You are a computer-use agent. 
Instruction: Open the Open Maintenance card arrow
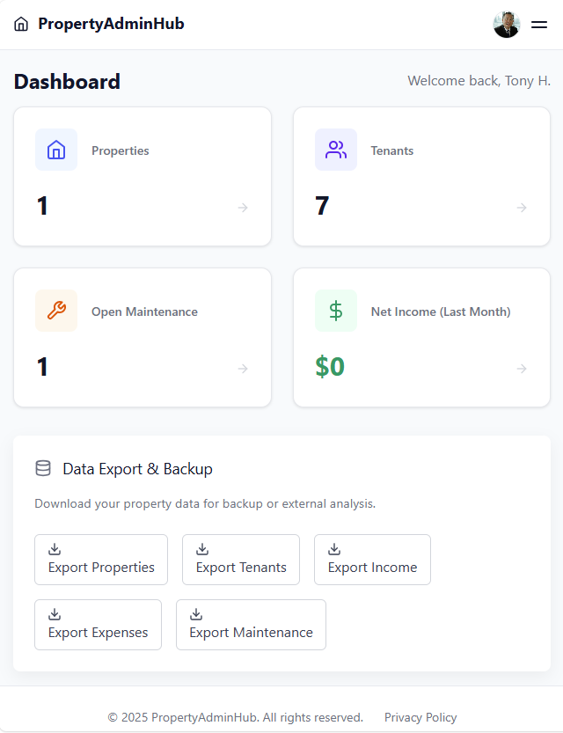242,370
